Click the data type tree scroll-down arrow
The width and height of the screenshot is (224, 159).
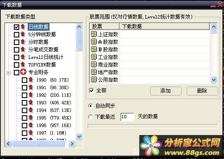[x=79, y=136]
